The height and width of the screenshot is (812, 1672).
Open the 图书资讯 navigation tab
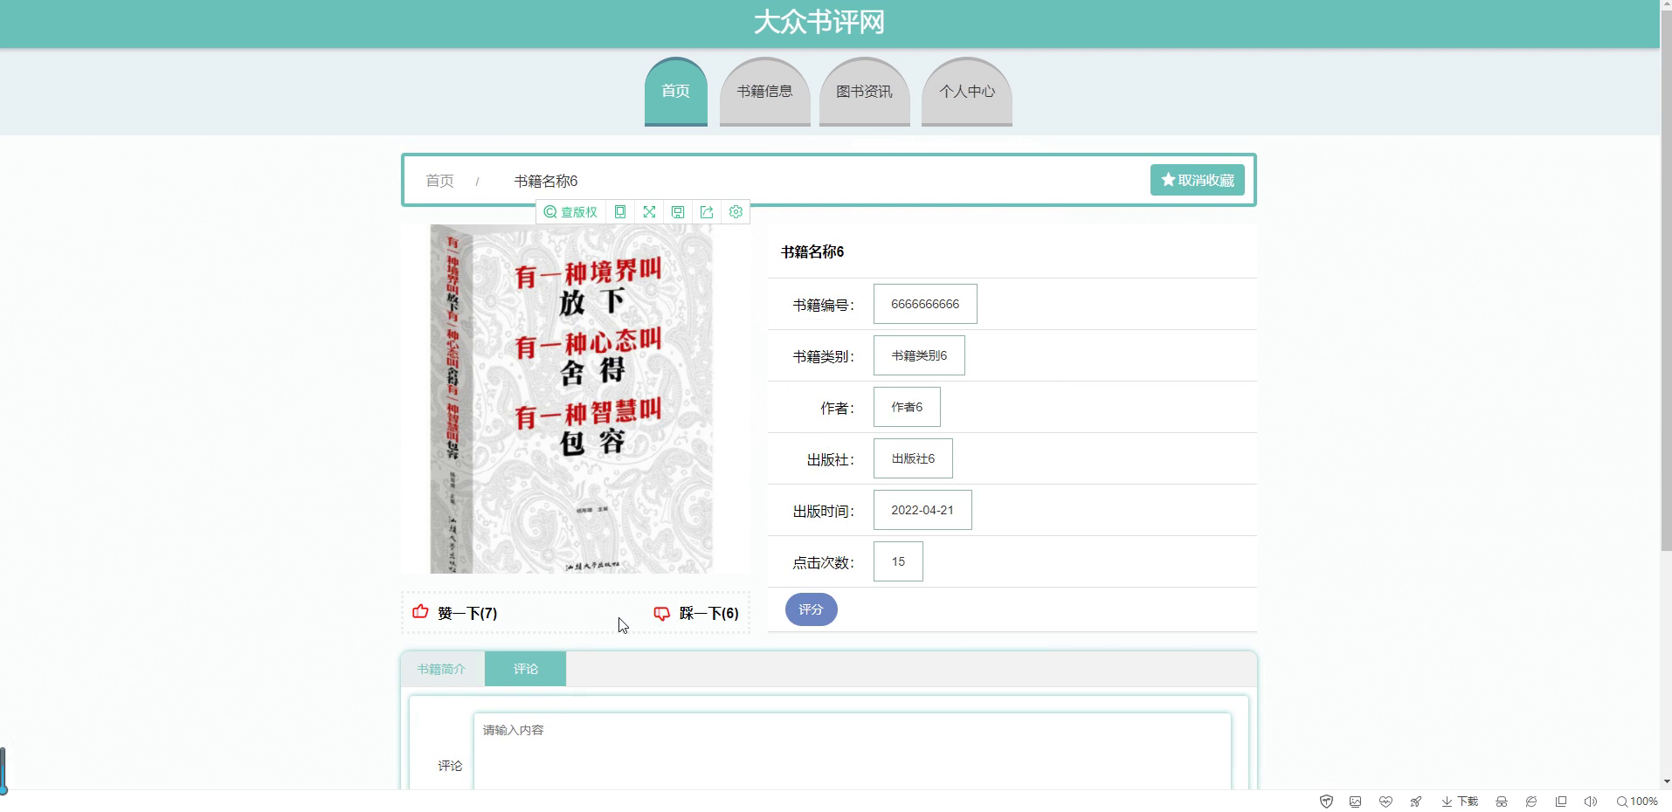tap(864, 92)
